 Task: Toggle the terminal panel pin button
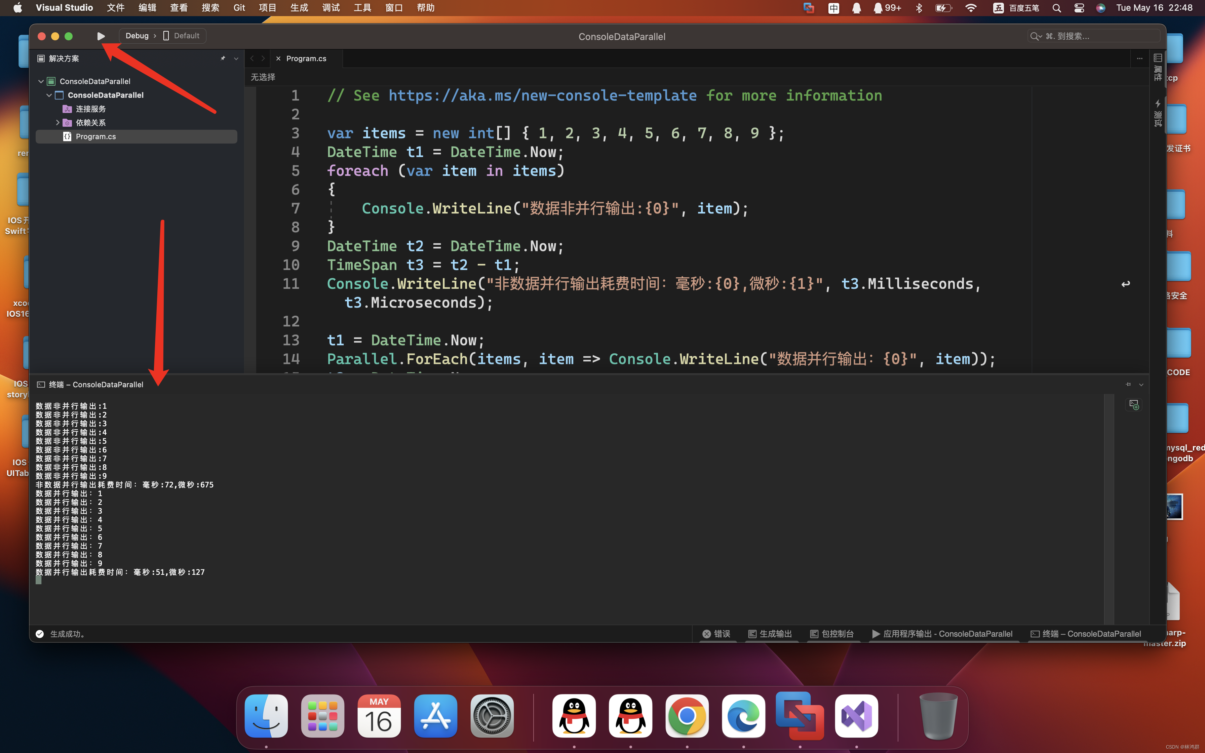[1128, 384]
